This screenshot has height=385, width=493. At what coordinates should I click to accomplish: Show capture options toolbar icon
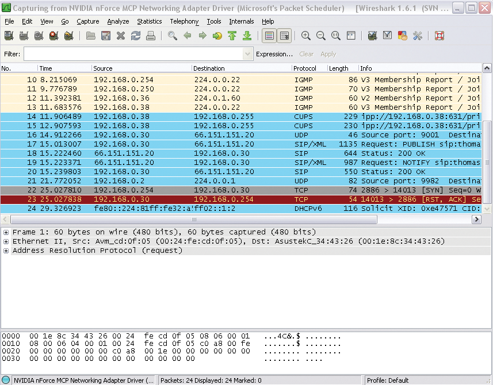(24, 36)
